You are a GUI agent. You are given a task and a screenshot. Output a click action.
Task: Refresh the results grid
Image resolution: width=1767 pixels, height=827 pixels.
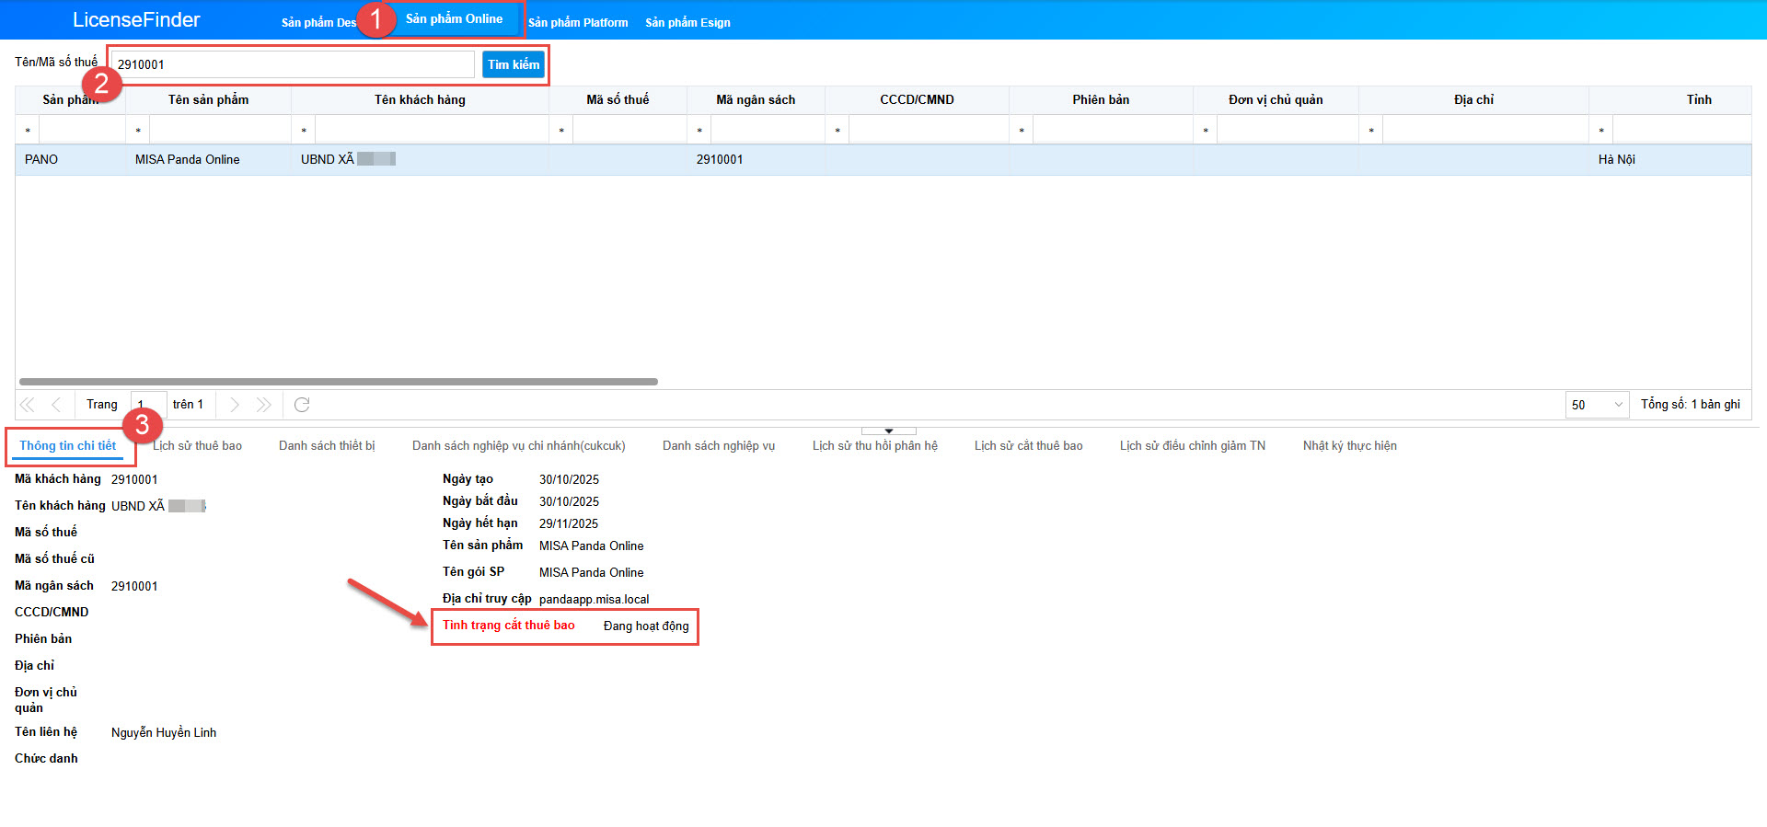[302, 405]
